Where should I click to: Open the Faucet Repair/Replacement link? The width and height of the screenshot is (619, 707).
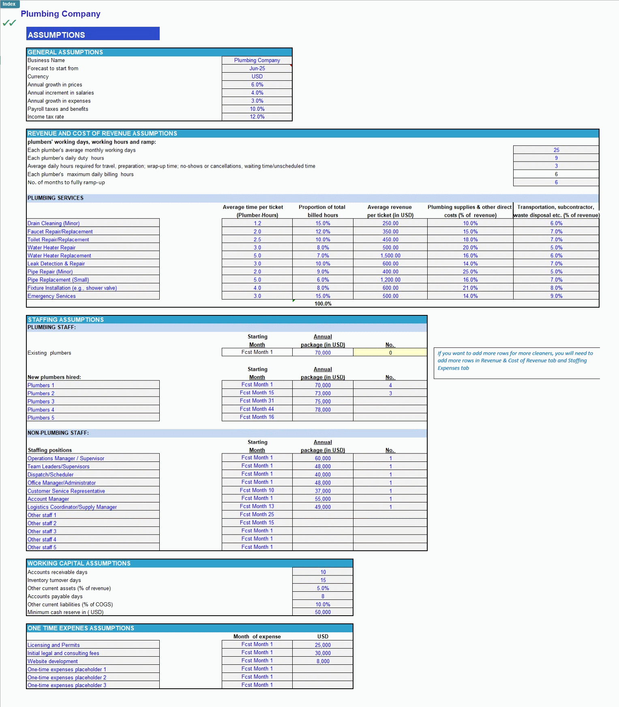click(x=93, y=231)
